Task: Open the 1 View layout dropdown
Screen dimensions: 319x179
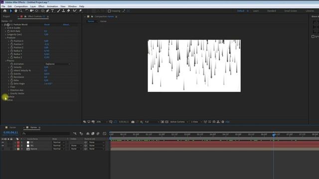Action: 196,122
